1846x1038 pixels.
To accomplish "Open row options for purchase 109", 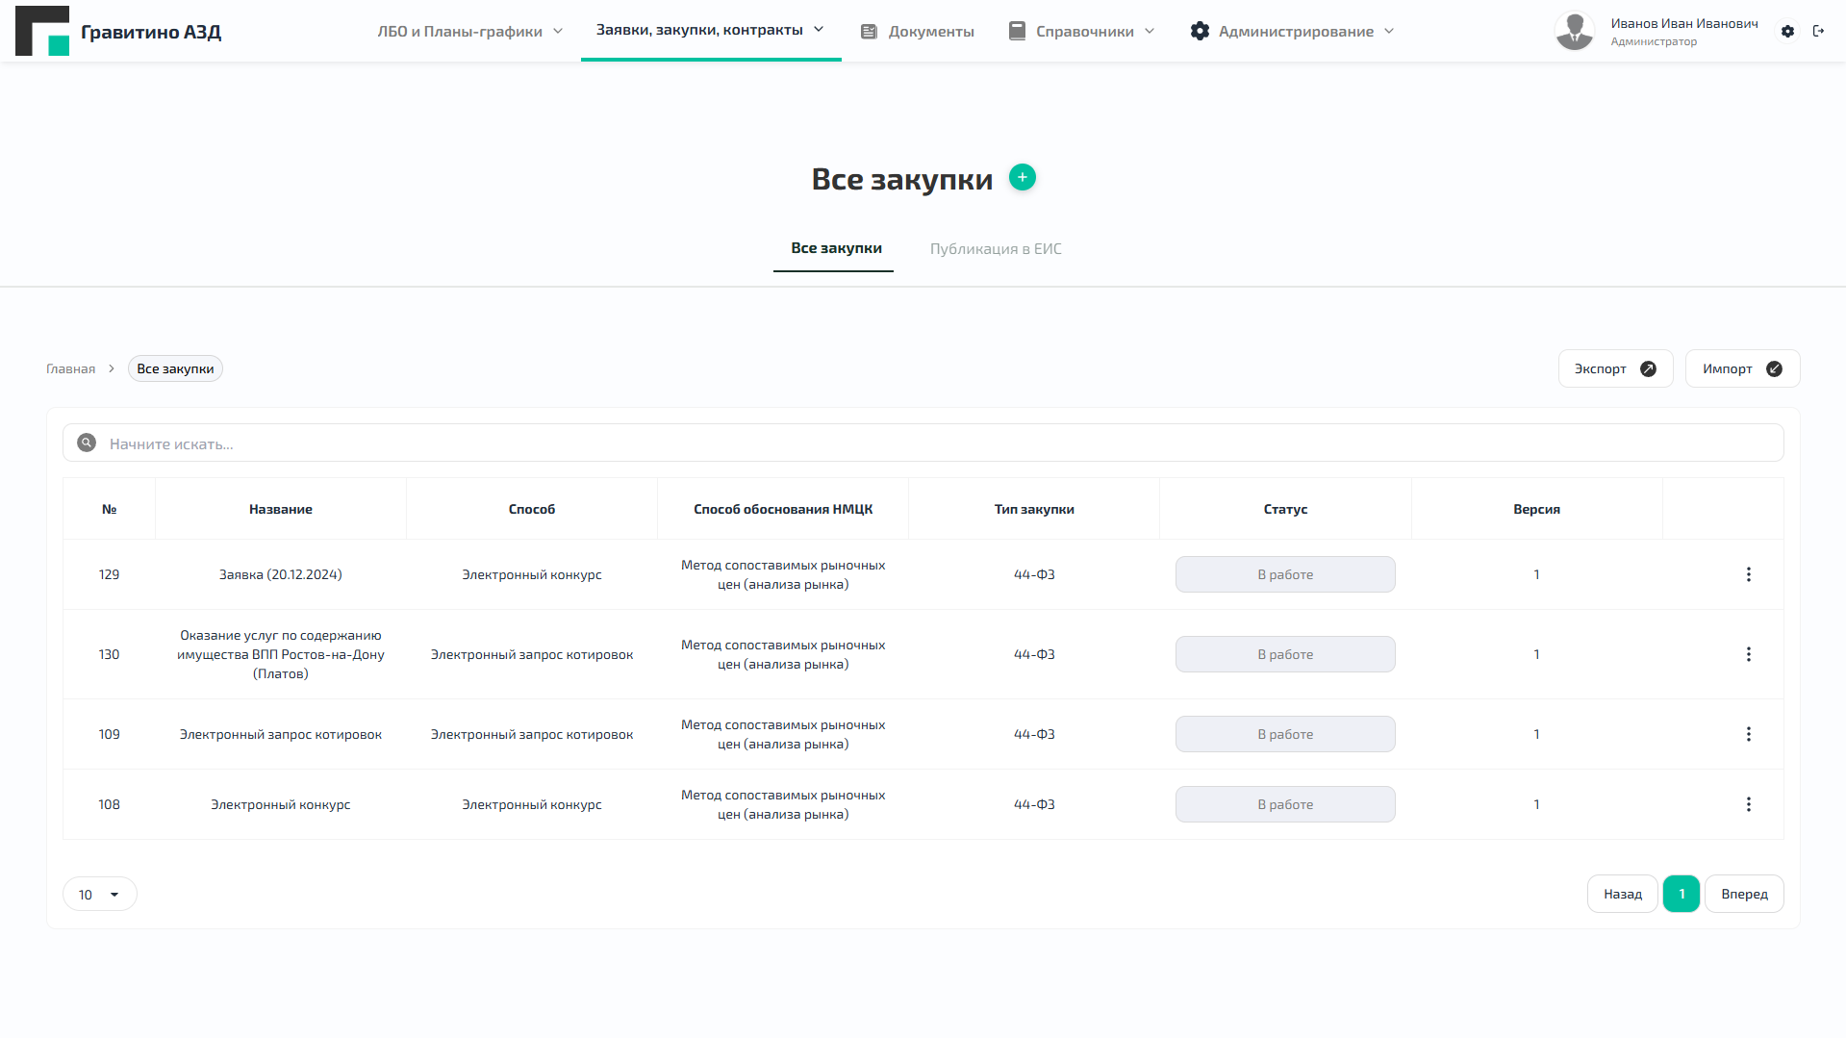I will [x=1748, y=734].
